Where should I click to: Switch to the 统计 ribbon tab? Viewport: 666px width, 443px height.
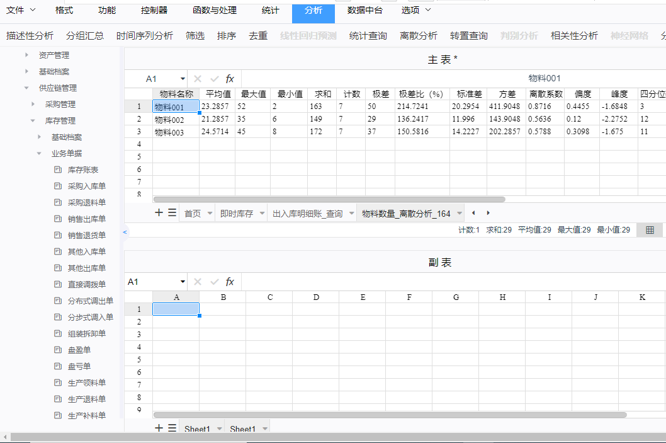270,10
